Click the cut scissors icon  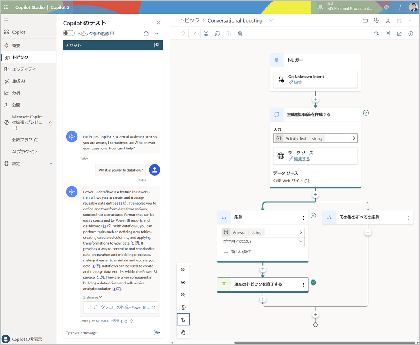point(206,33)
